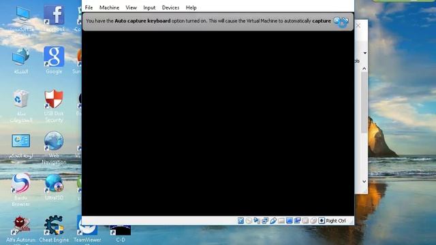Open the Devices menu
This screenshot has height=245, width=436.
coord(170,7)
